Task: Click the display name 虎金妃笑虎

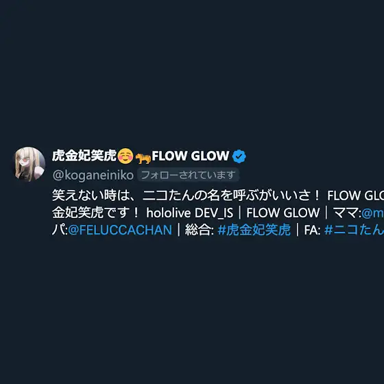Action: (x=84, y=156)
